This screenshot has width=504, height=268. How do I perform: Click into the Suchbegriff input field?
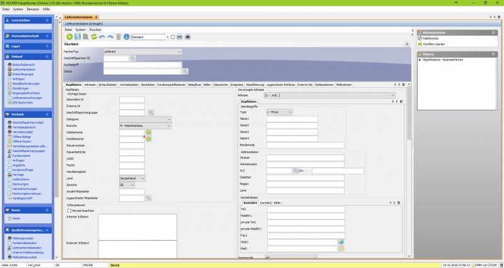click(x=142, y=64)
